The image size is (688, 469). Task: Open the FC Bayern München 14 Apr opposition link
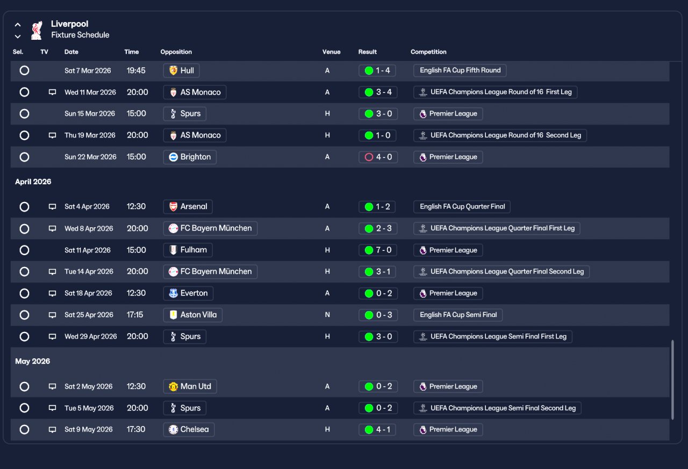pyautogui.click(x=210, y=272)
